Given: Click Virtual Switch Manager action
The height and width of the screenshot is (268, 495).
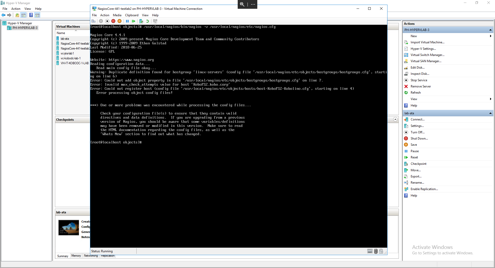Looking at the screenshot, I should pos(427,55).
